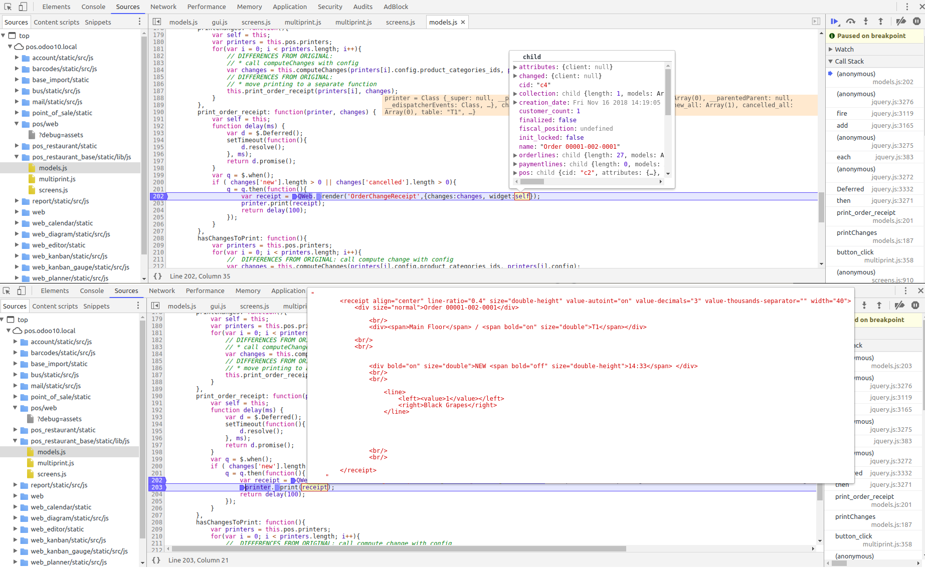Screen dimensions: 925x571
Task: Enable pause on exceptions
Action: (x=916, y=22)
